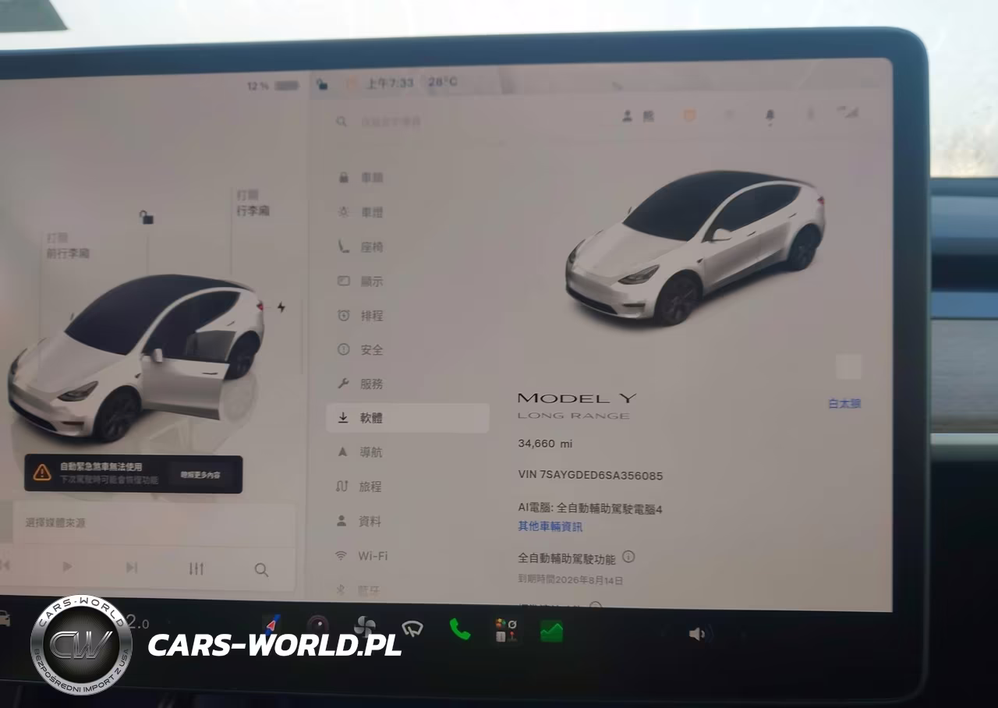Tap the 28°C temperature reading
The image size is (998, 708).
442,82
